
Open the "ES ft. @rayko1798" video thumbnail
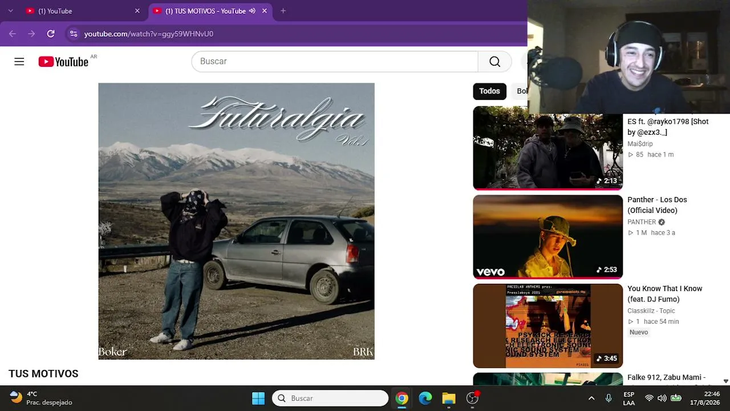pyautogui.click(x=548, y=148)
